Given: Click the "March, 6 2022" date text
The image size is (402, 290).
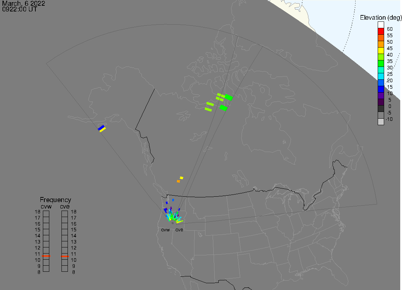Looking at the screenshot, I should coord(24,3).
